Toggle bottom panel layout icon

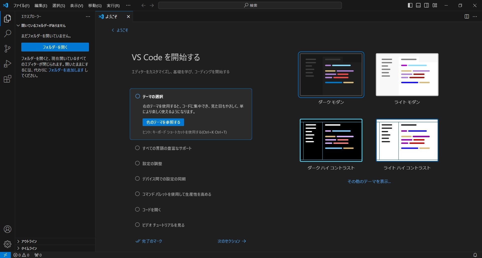pyautogui.click(x=418, y=5)
